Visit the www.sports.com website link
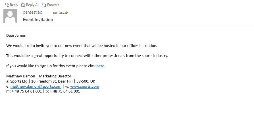 (84, 86)
